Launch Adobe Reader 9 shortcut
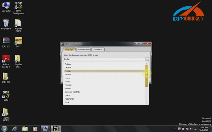 click(x=6, y=61)
